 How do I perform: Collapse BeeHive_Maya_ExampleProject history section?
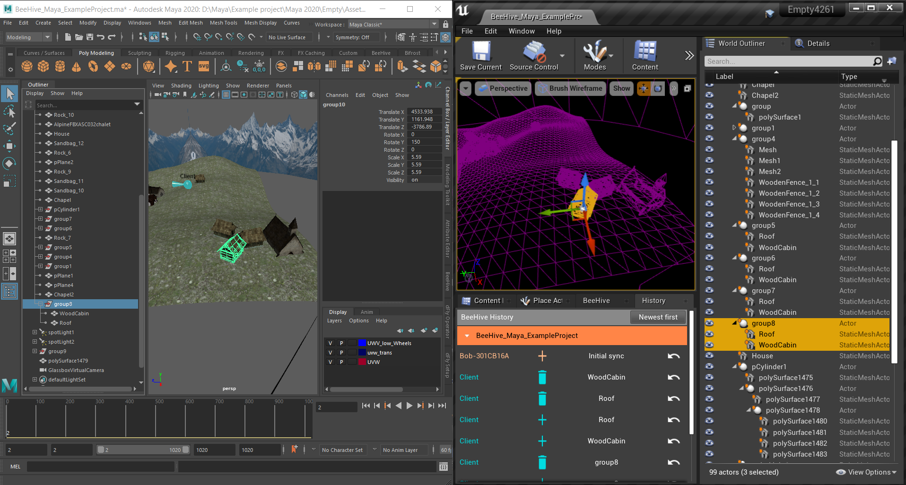[467, 336]
